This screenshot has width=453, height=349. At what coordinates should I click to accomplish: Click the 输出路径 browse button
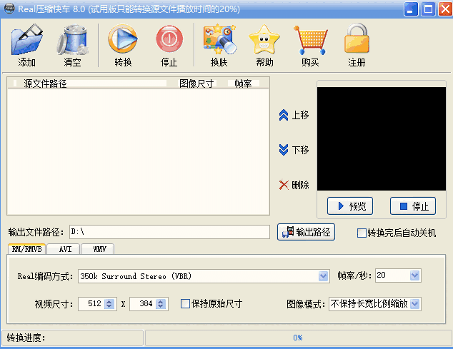coord(306,232)
